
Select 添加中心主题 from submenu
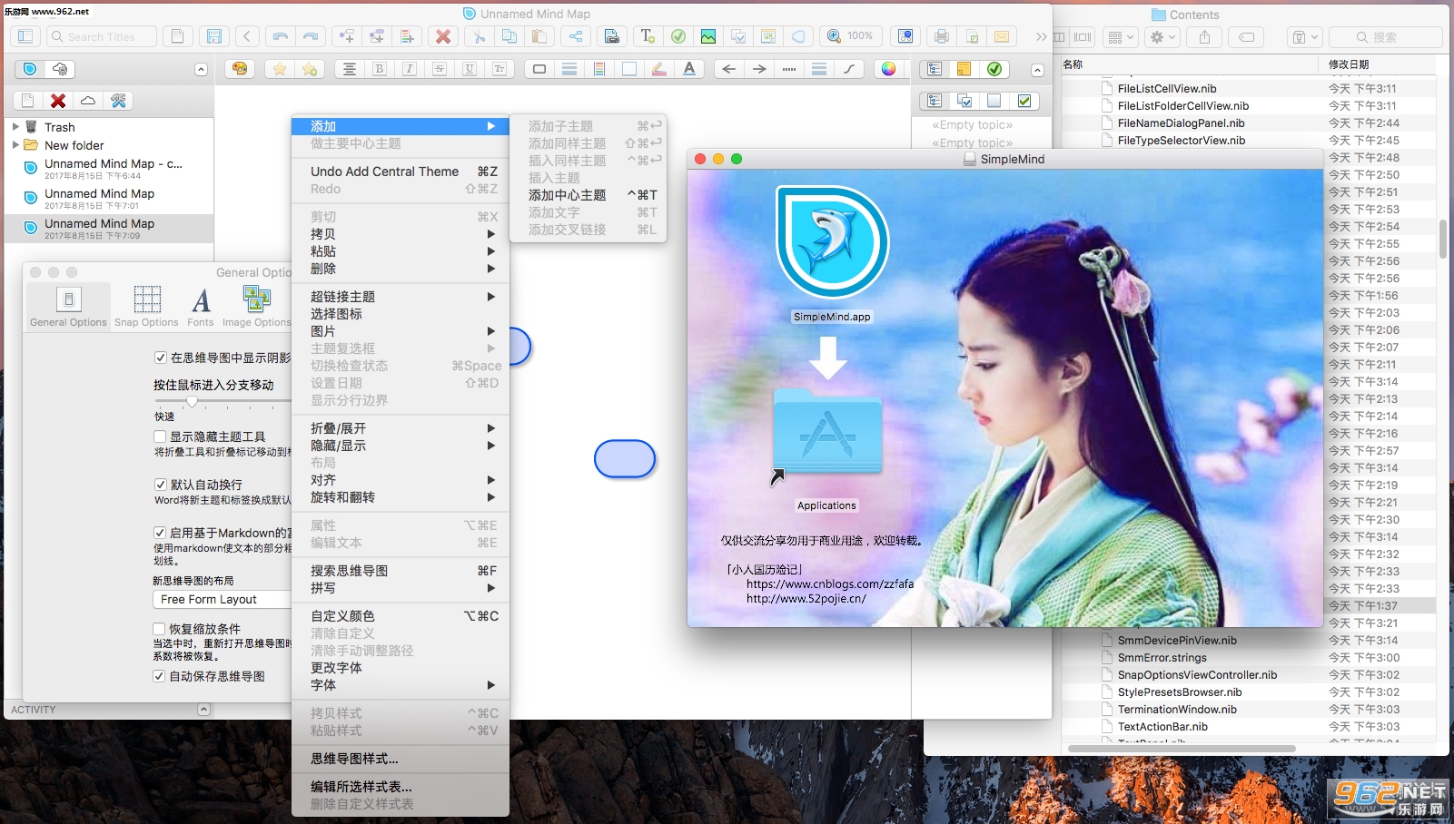point(567,195)
